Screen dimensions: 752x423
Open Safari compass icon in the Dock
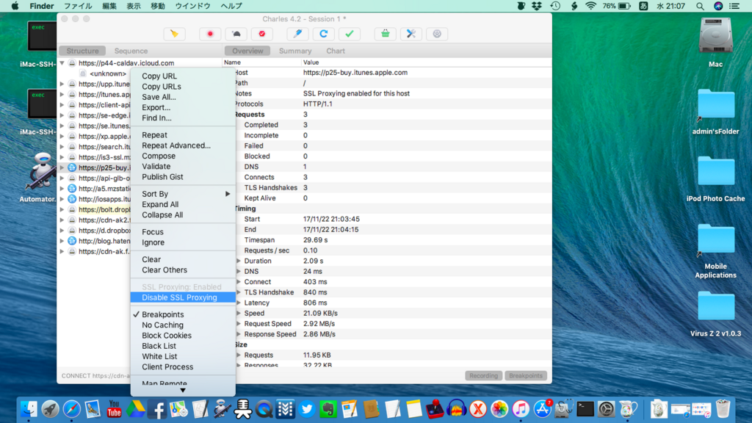[x=71, y=409]
